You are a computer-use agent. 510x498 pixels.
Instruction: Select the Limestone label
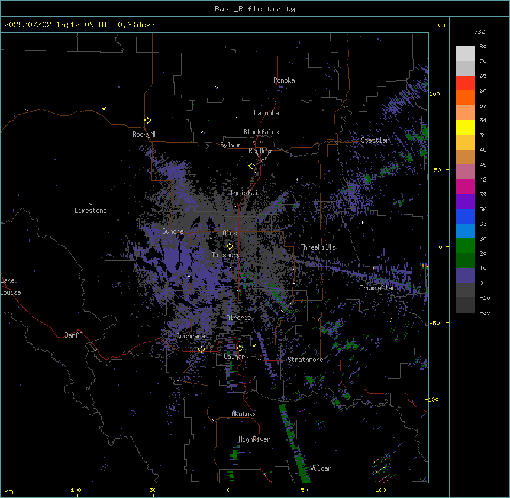(x=91, y=211)
